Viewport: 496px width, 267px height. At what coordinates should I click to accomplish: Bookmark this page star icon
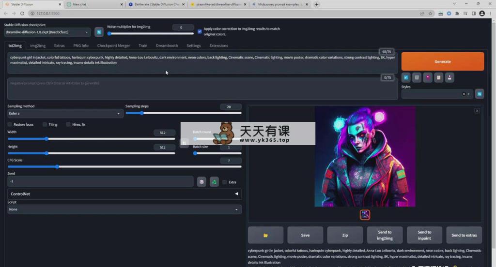(x=431, y=13)
